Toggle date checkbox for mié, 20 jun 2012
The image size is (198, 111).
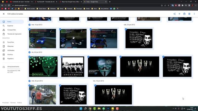click(29, 81)
